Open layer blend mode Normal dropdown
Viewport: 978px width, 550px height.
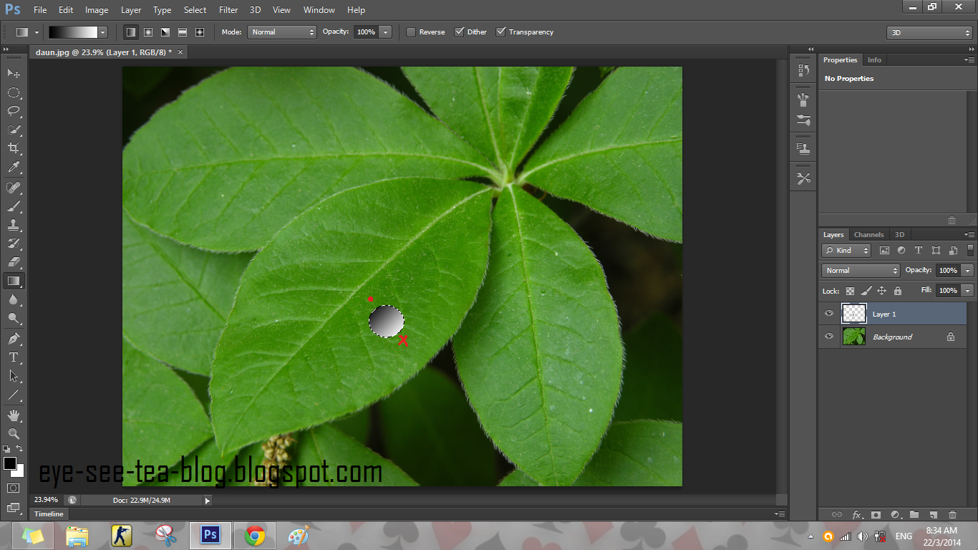click(861, 271)
